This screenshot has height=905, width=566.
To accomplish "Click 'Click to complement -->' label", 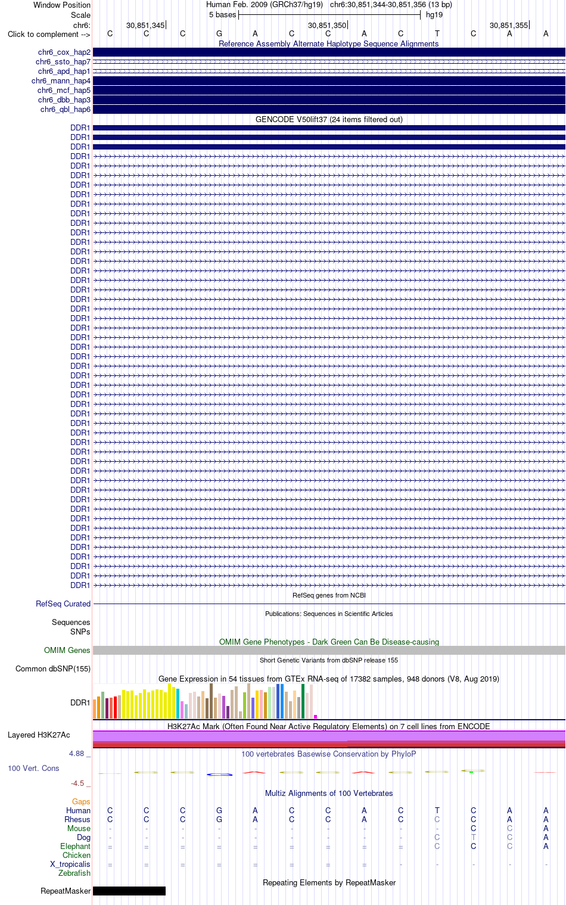I will point(49,34).
